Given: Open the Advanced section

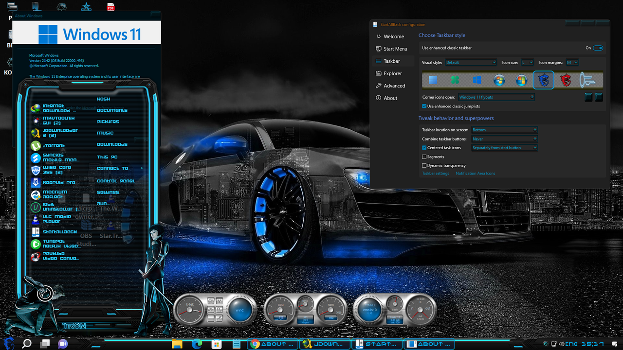Looking at the screenshot, I should [393, 86].
